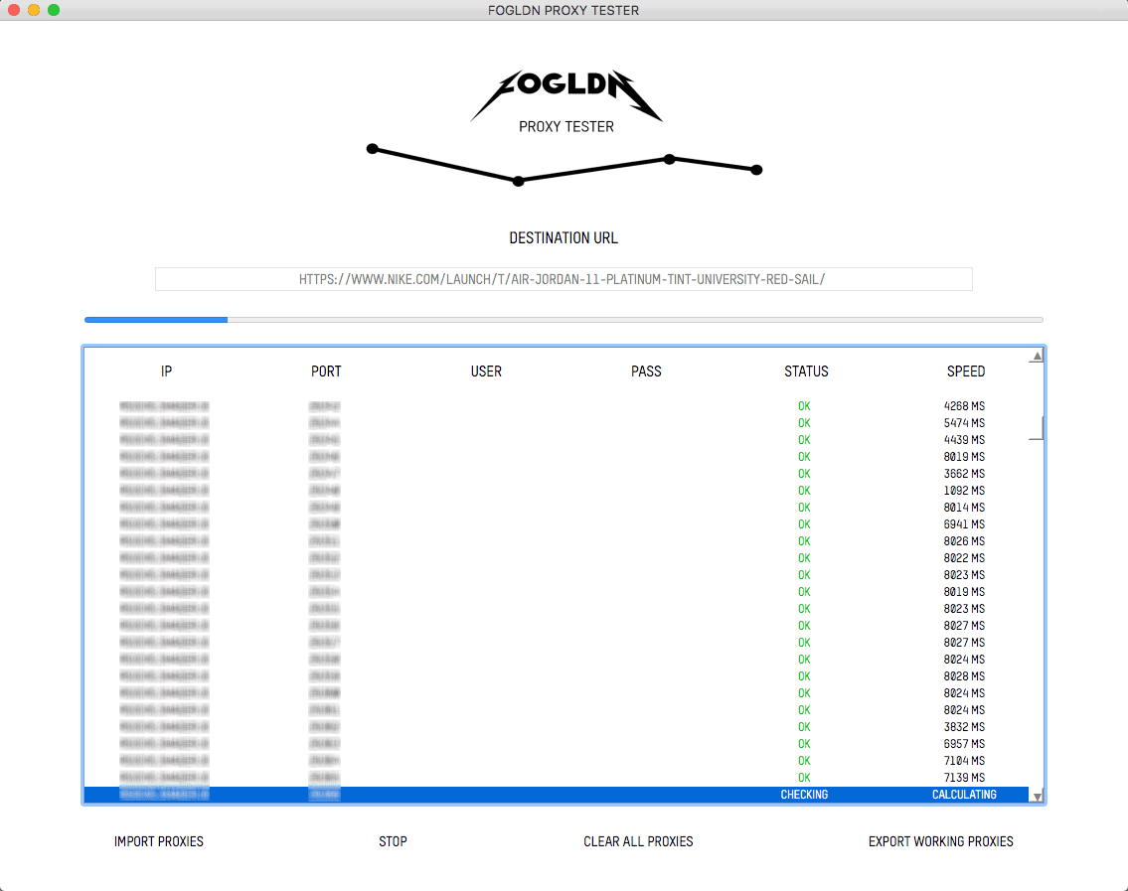
Task: Click Clear All Proxies
Action: (638, 841)
